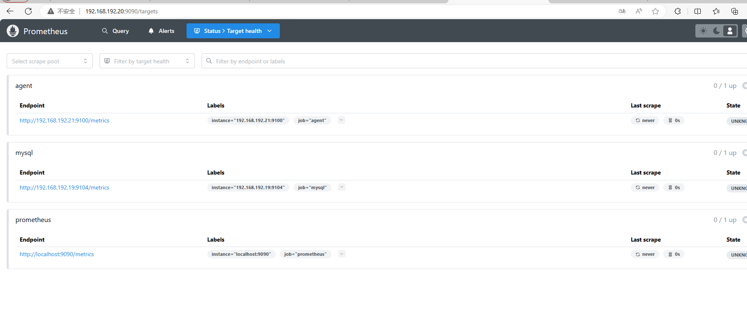Click the not-secure warning triangle icon
Image resolution: width=747 pixels, height=317 pixels.
pos(51,11)
